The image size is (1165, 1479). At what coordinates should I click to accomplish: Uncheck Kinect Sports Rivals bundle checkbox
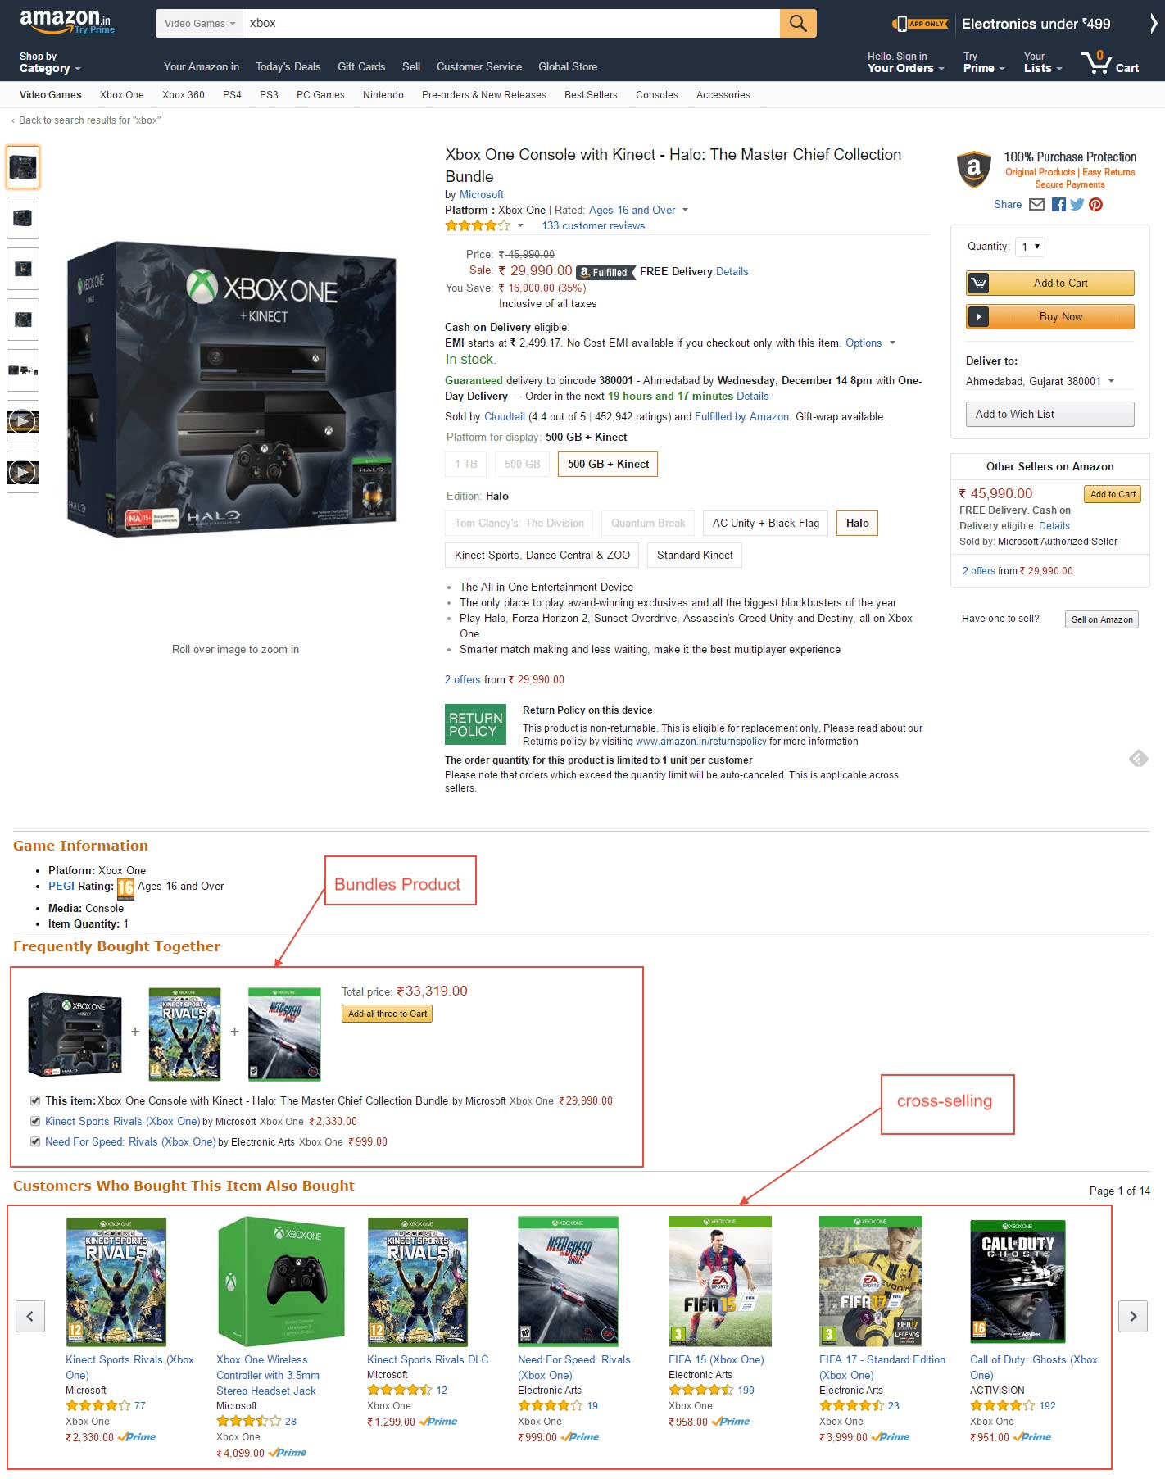coord(35,1121)
